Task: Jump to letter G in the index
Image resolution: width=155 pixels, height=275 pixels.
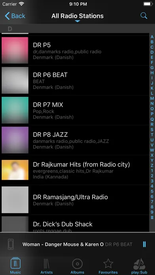Action: pos(152,68)
